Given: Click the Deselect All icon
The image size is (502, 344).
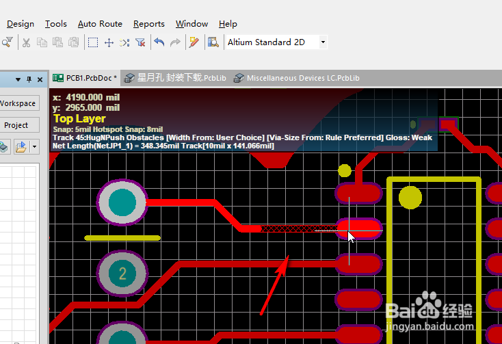Looking at the screenshot, I should [x=124, y=42].
